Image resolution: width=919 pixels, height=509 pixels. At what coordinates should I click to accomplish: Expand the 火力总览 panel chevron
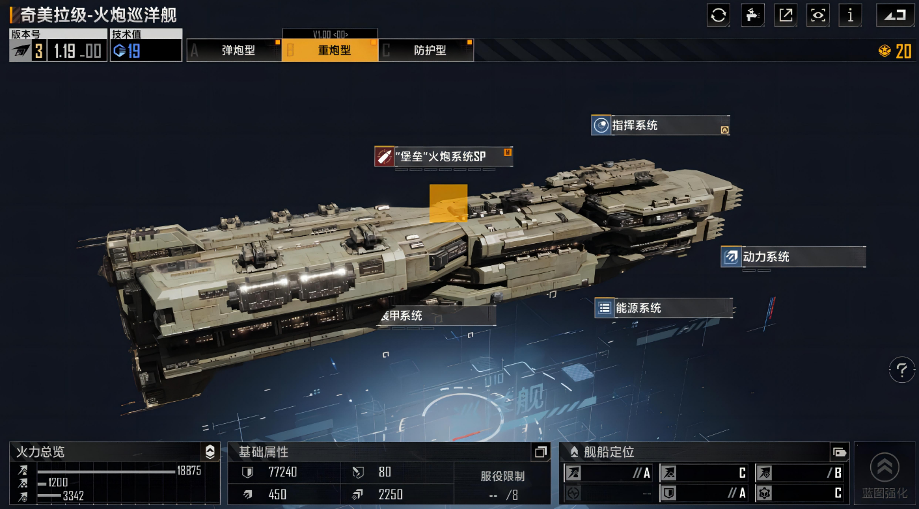coord(210,452)
